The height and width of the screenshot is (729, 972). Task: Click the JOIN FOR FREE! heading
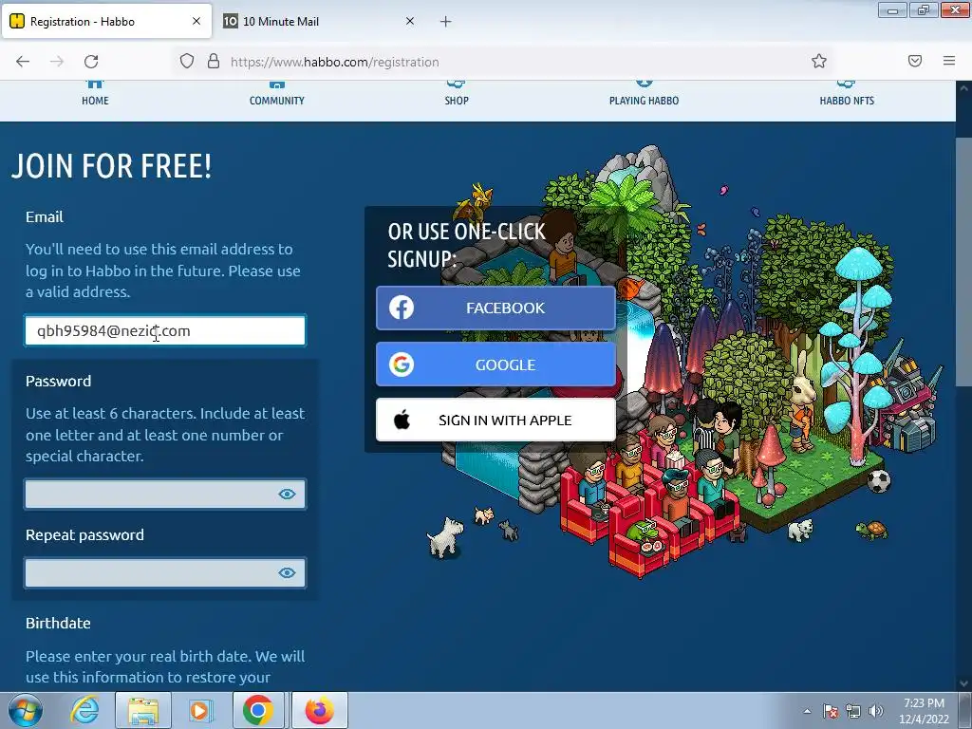[112, 166]
